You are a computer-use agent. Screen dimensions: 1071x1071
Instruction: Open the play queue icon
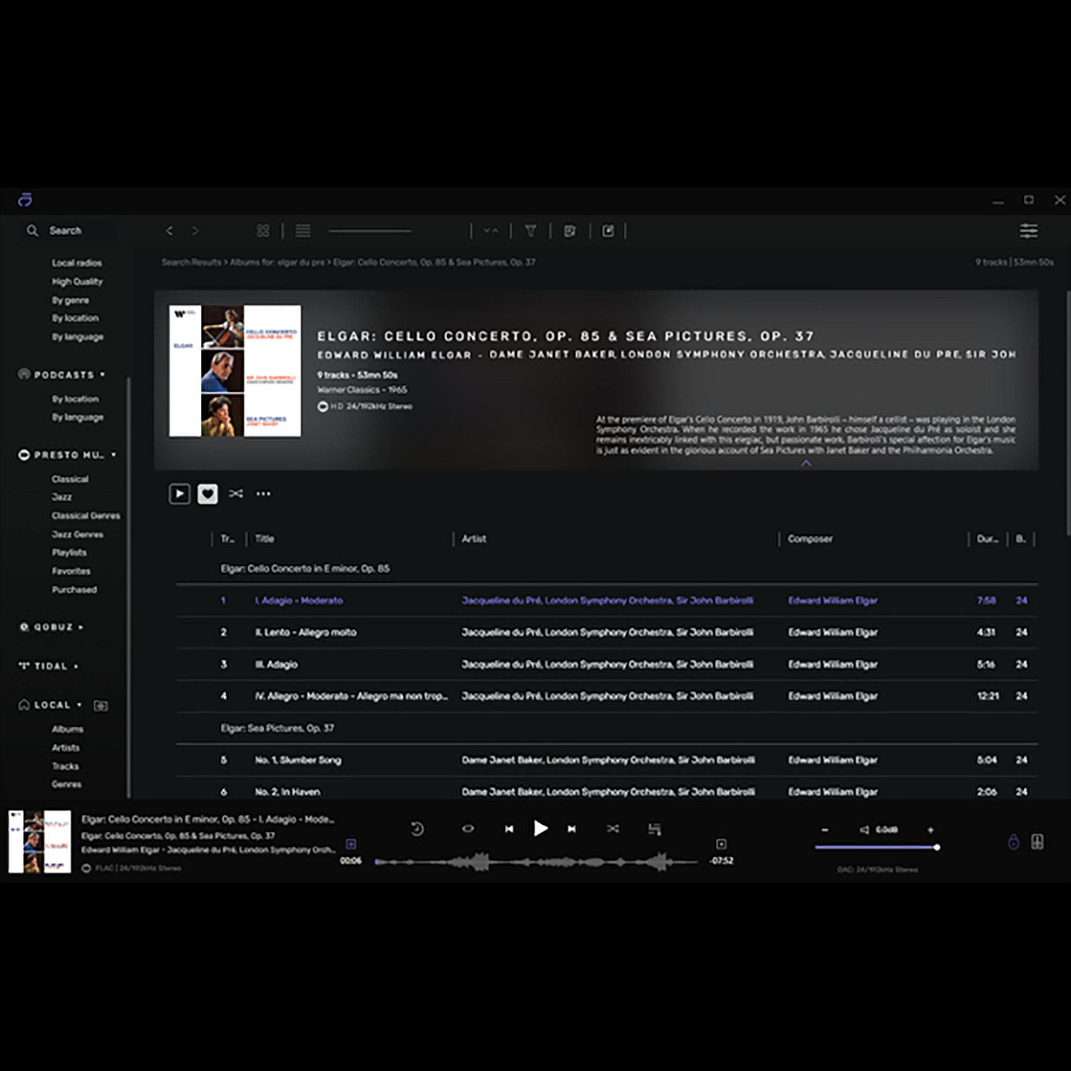(x=654, y=829)
